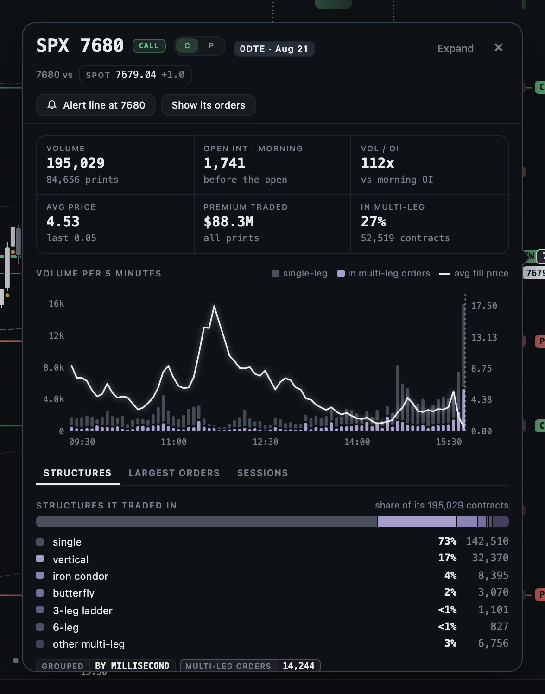Select the butterfly row label
The width and height of the screenshot is (545, 694).
click(74, 593)
